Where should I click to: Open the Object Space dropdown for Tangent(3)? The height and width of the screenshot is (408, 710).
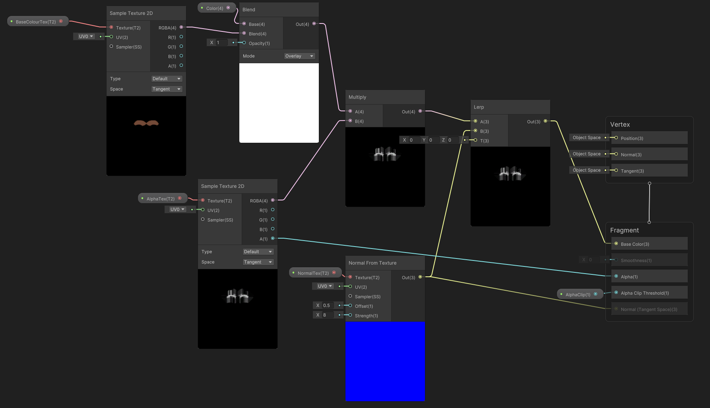587,170
